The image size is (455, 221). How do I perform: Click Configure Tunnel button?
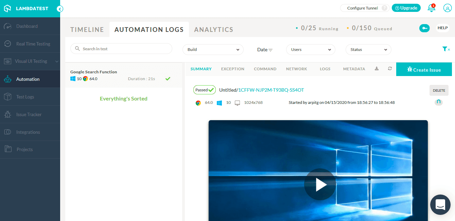point(365,8)
